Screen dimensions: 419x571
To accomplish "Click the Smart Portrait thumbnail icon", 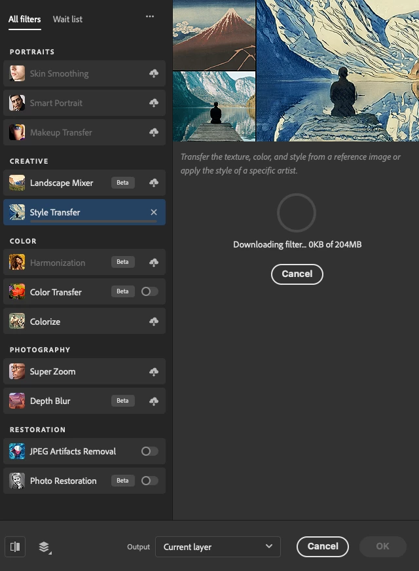I will [17, 103].
